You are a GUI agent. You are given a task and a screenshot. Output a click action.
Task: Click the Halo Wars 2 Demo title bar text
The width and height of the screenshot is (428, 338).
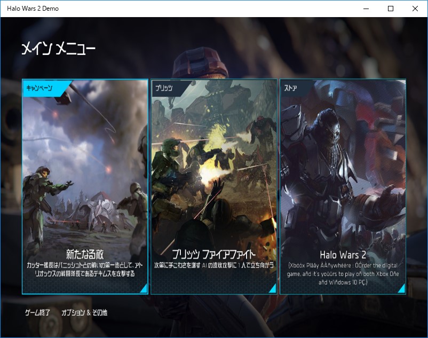[x=33, y=8]
